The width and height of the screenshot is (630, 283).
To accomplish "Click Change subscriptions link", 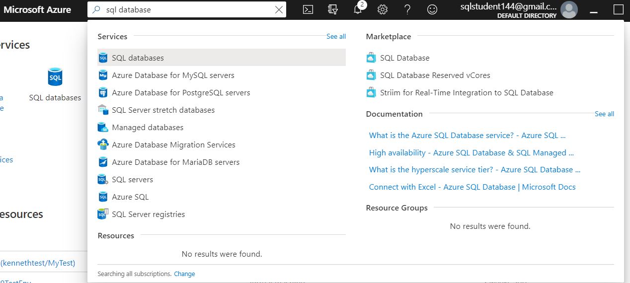I will point(184,274).
